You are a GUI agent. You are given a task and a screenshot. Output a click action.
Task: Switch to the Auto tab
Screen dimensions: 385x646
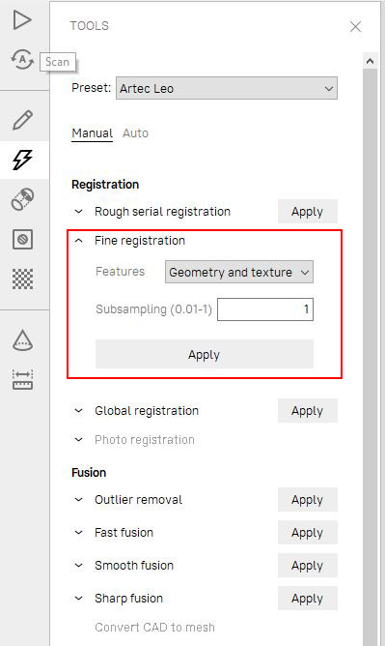[x=136, y=133]
